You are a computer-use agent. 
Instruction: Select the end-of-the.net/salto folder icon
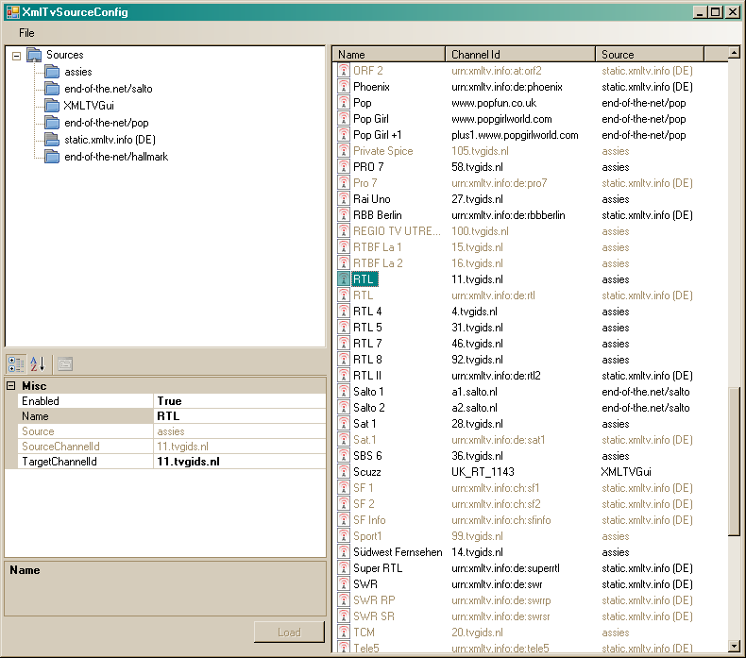[52, 89]
